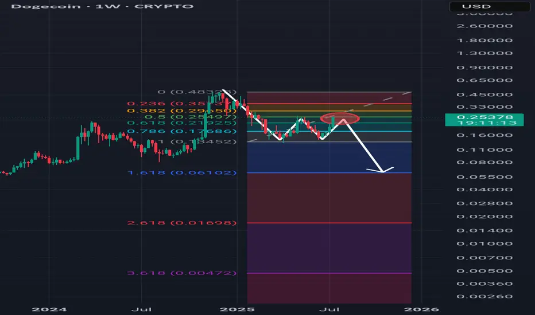The image size is (535, 315).
Task: Click the 0.02000 price scale value
Action: [484, 216]
